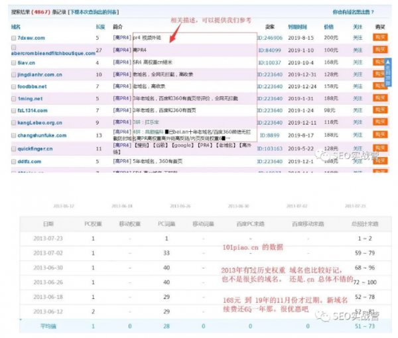The width and height of the screenshot is (398, 338).
Task: Click the sell-your-domain link in the header
Action: pos(354,12)
